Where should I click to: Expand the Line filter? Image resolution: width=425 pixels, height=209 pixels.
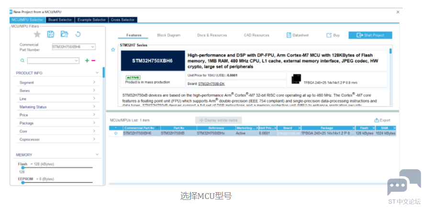point(94,99)
